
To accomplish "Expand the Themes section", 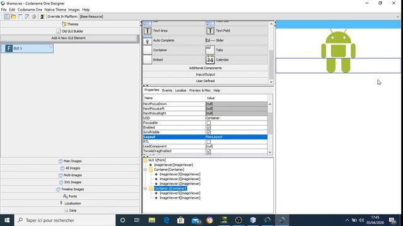I will tap(70, 24).
